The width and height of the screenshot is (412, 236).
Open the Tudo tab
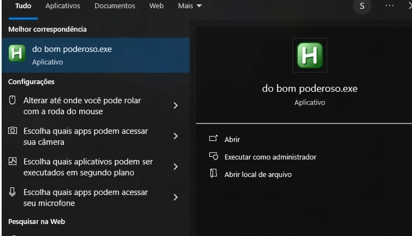pyautogui.click(x=23, y=6)
